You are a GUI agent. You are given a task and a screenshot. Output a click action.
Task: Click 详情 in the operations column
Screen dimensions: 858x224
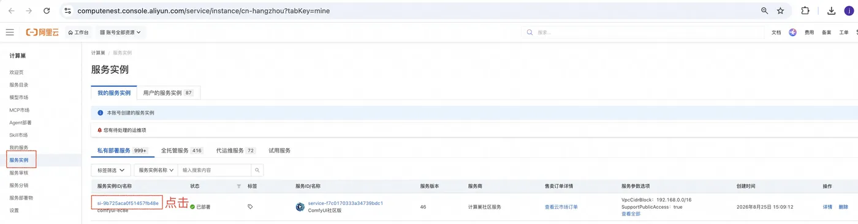pos(827,207)
